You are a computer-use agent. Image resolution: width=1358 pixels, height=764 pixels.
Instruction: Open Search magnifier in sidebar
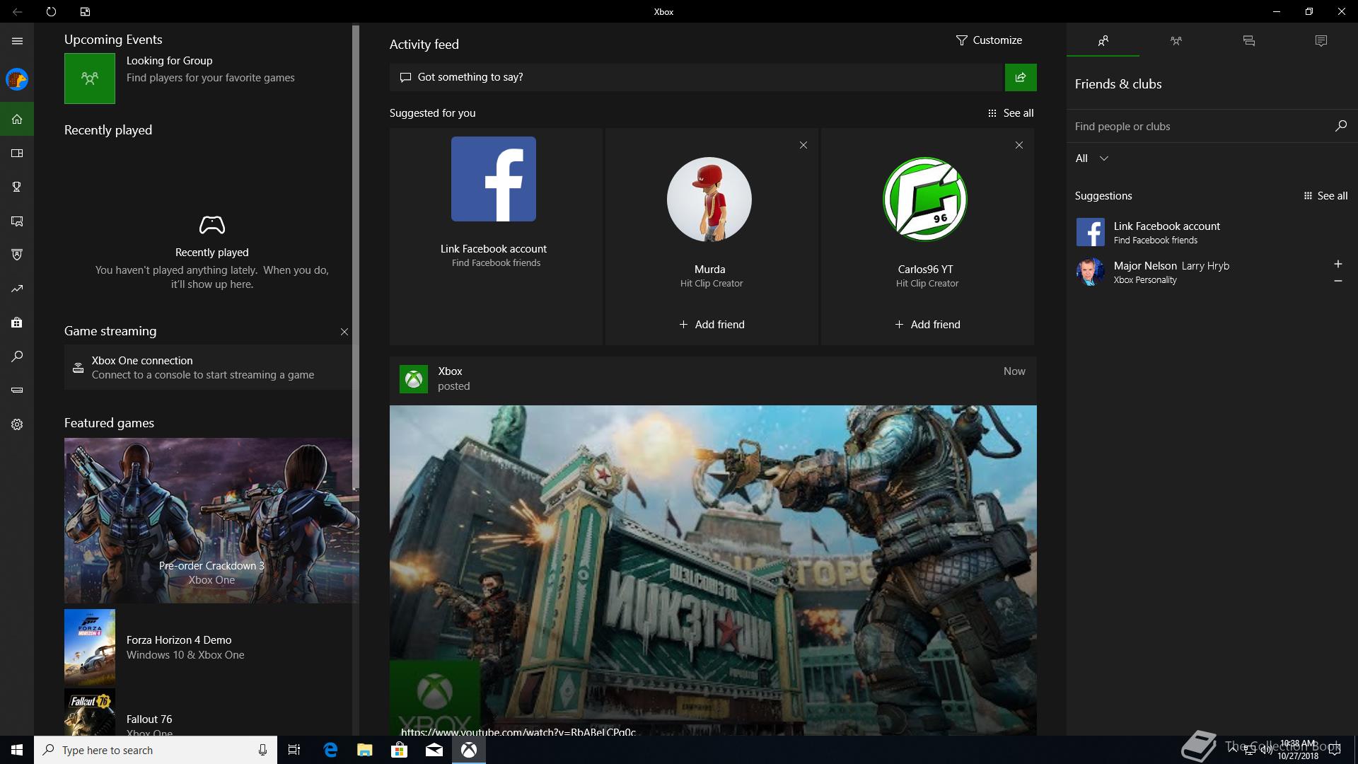coord(17,357)
